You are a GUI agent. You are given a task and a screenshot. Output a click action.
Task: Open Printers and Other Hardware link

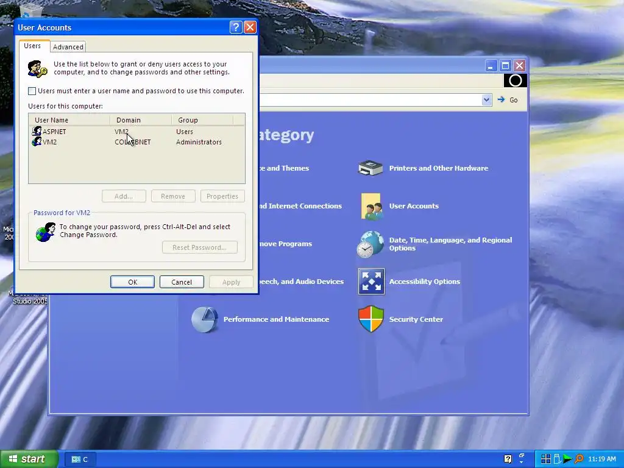click(x=439, y=168)
